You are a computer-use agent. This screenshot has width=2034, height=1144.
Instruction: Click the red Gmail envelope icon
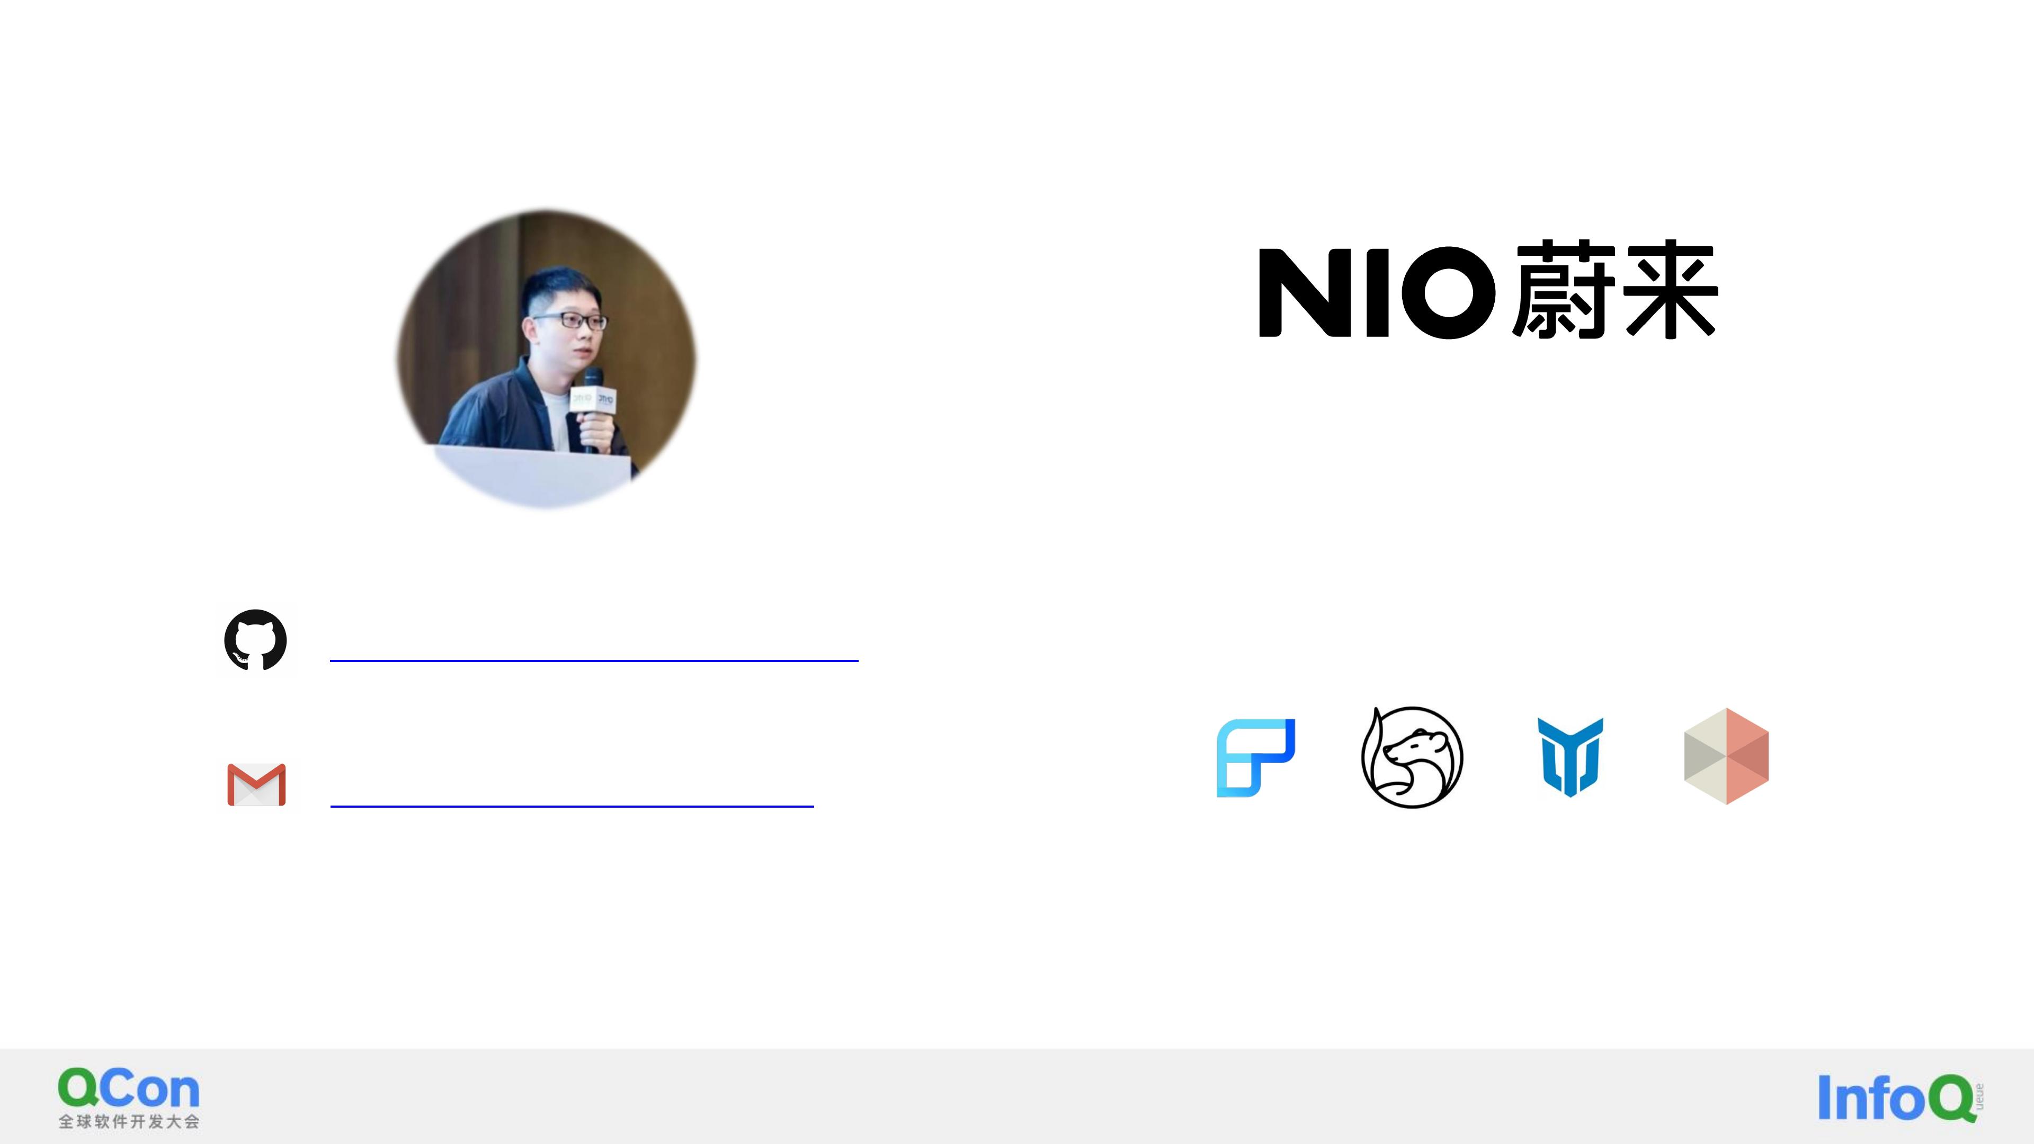(x=256, y=784)
